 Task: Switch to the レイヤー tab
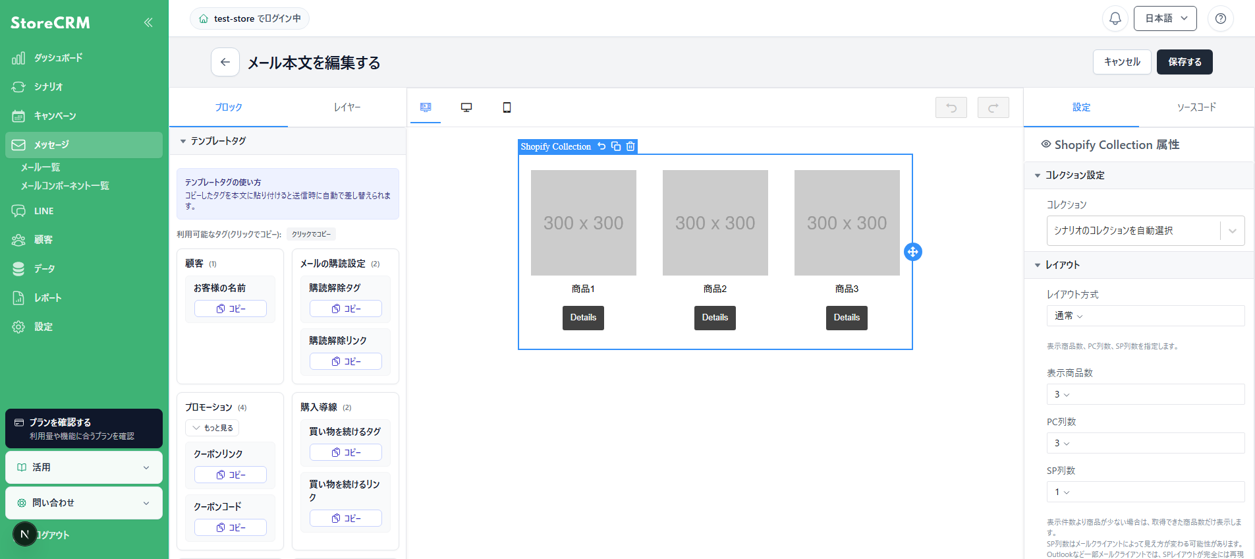pyautogui.click(x=347, y=107)
